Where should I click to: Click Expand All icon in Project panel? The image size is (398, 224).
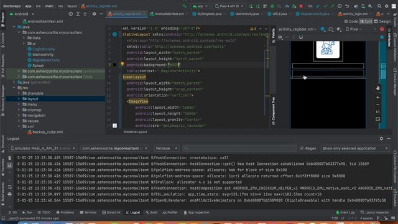point(78,14)
